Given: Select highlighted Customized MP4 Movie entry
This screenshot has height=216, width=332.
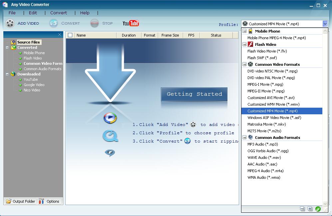Looking at the screenshot, I should [x=282, y=111].
